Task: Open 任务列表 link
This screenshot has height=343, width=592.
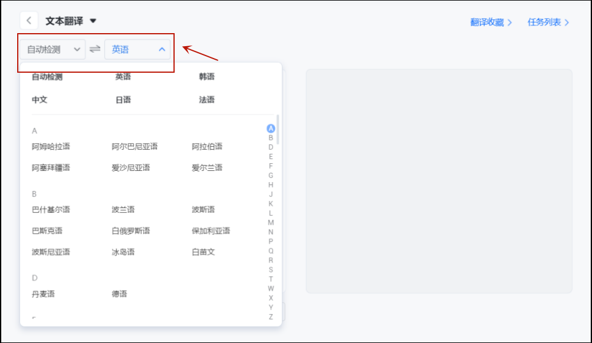Action: (x=548, y=22)
